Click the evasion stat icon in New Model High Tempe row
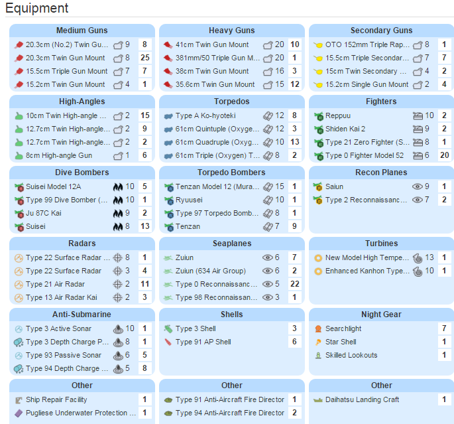 tap(418, 258)
